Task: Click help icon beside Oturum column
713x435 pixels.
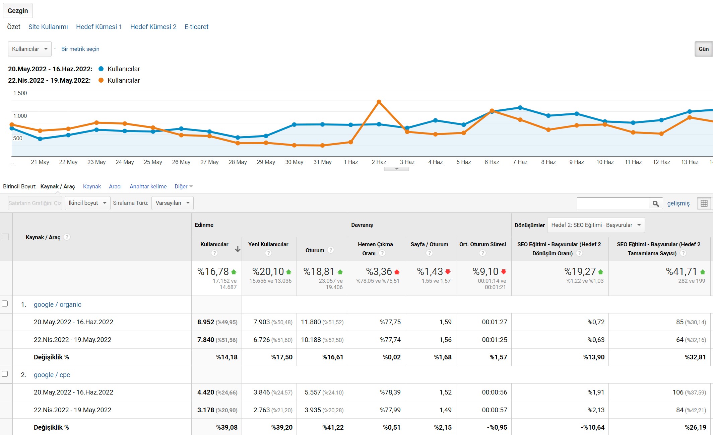Action: pos(331,250)
